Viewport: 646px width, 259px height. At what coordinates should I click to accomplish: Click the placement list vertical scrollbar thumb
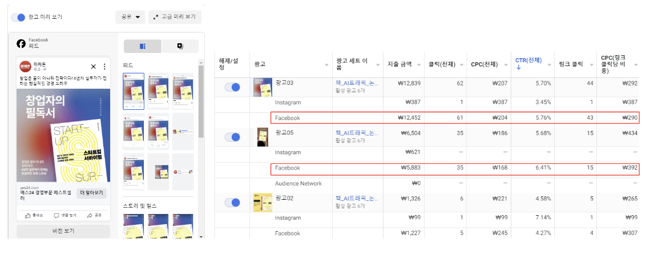(x=201, y=101)
